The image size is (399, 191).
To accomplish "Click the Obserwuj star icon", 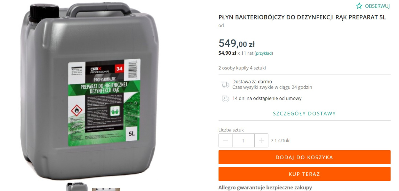I will pyautogui.click(x=359, y=6).
